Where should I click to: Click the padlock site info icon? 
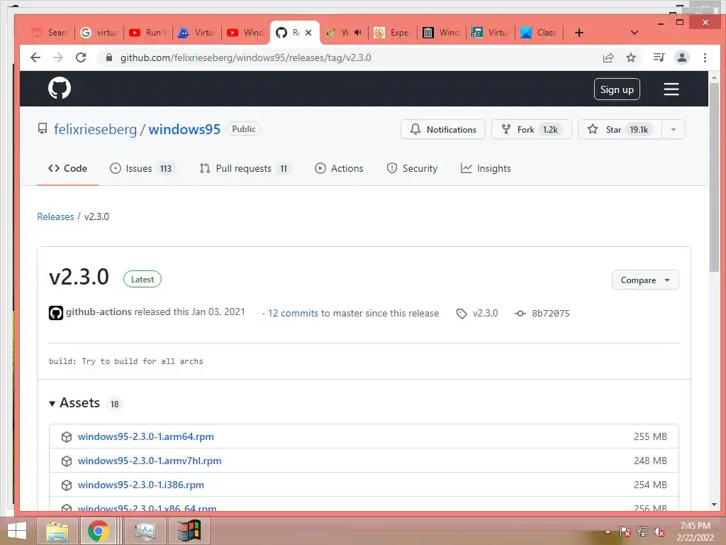pos(108,57)
